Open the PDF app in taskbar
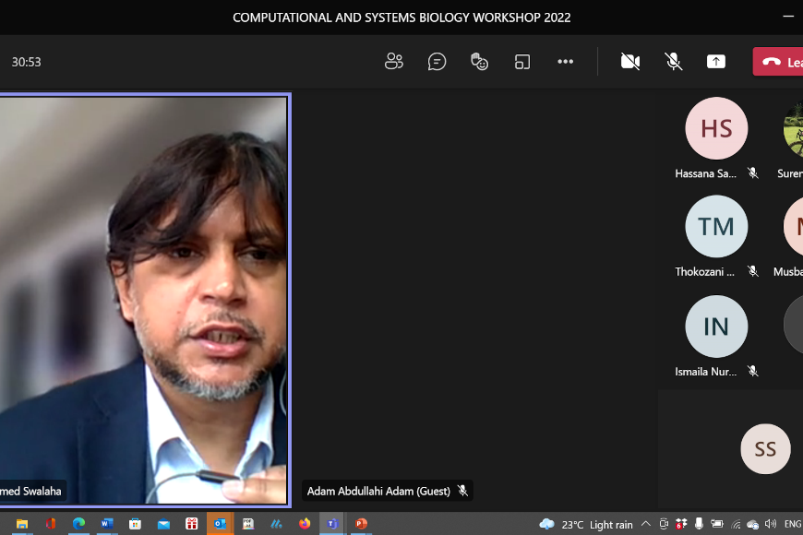This screenshot has height=535, width=803. click(248, 524)
